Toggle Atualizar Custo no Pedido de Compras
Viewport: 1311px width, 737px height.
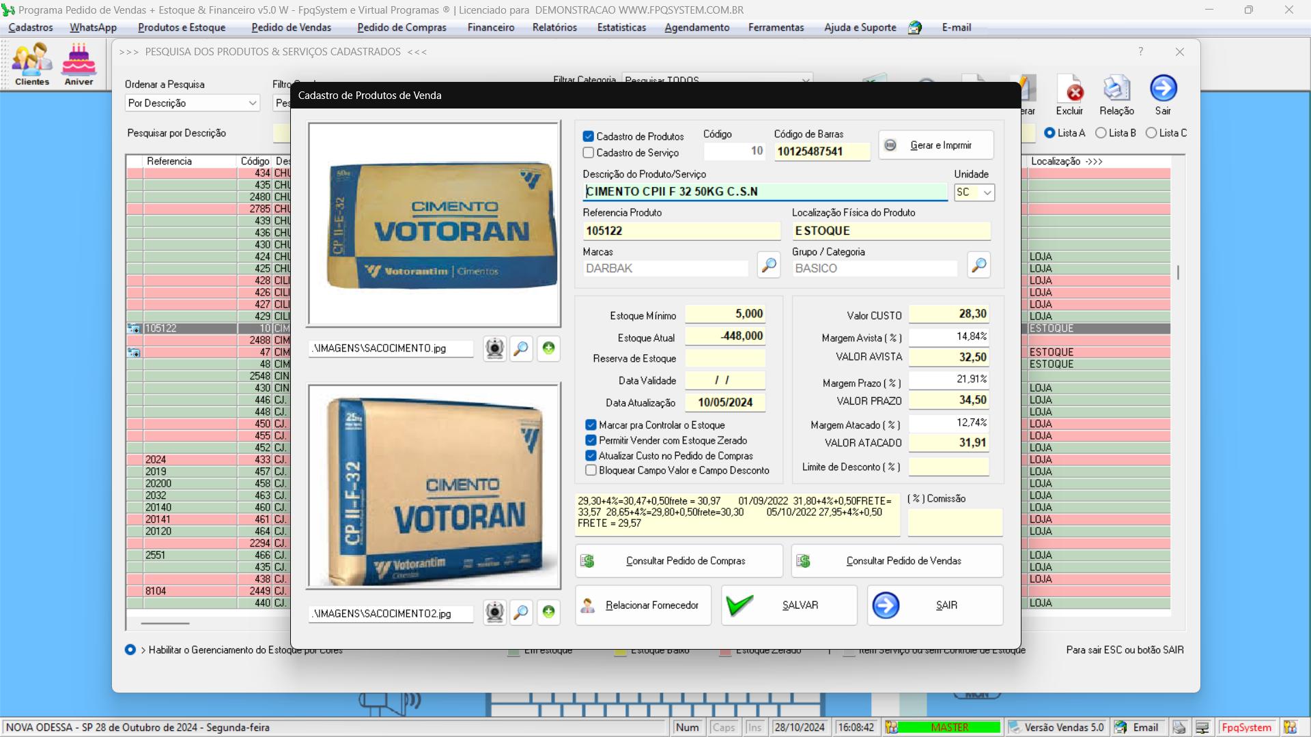click(x=591, y=455)
